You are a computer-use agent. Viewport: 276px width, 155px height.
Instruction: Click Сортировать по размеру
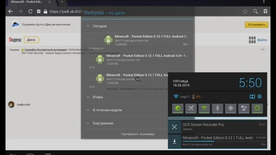(x=138, y=134)
